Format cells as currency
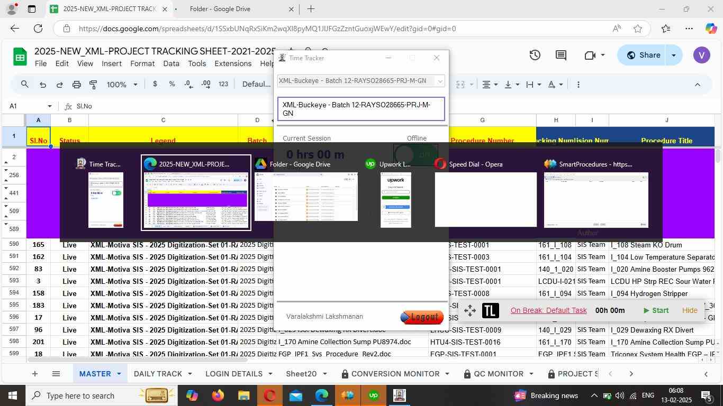The width and height of the screenshot is (723, 406). point(155,84)
